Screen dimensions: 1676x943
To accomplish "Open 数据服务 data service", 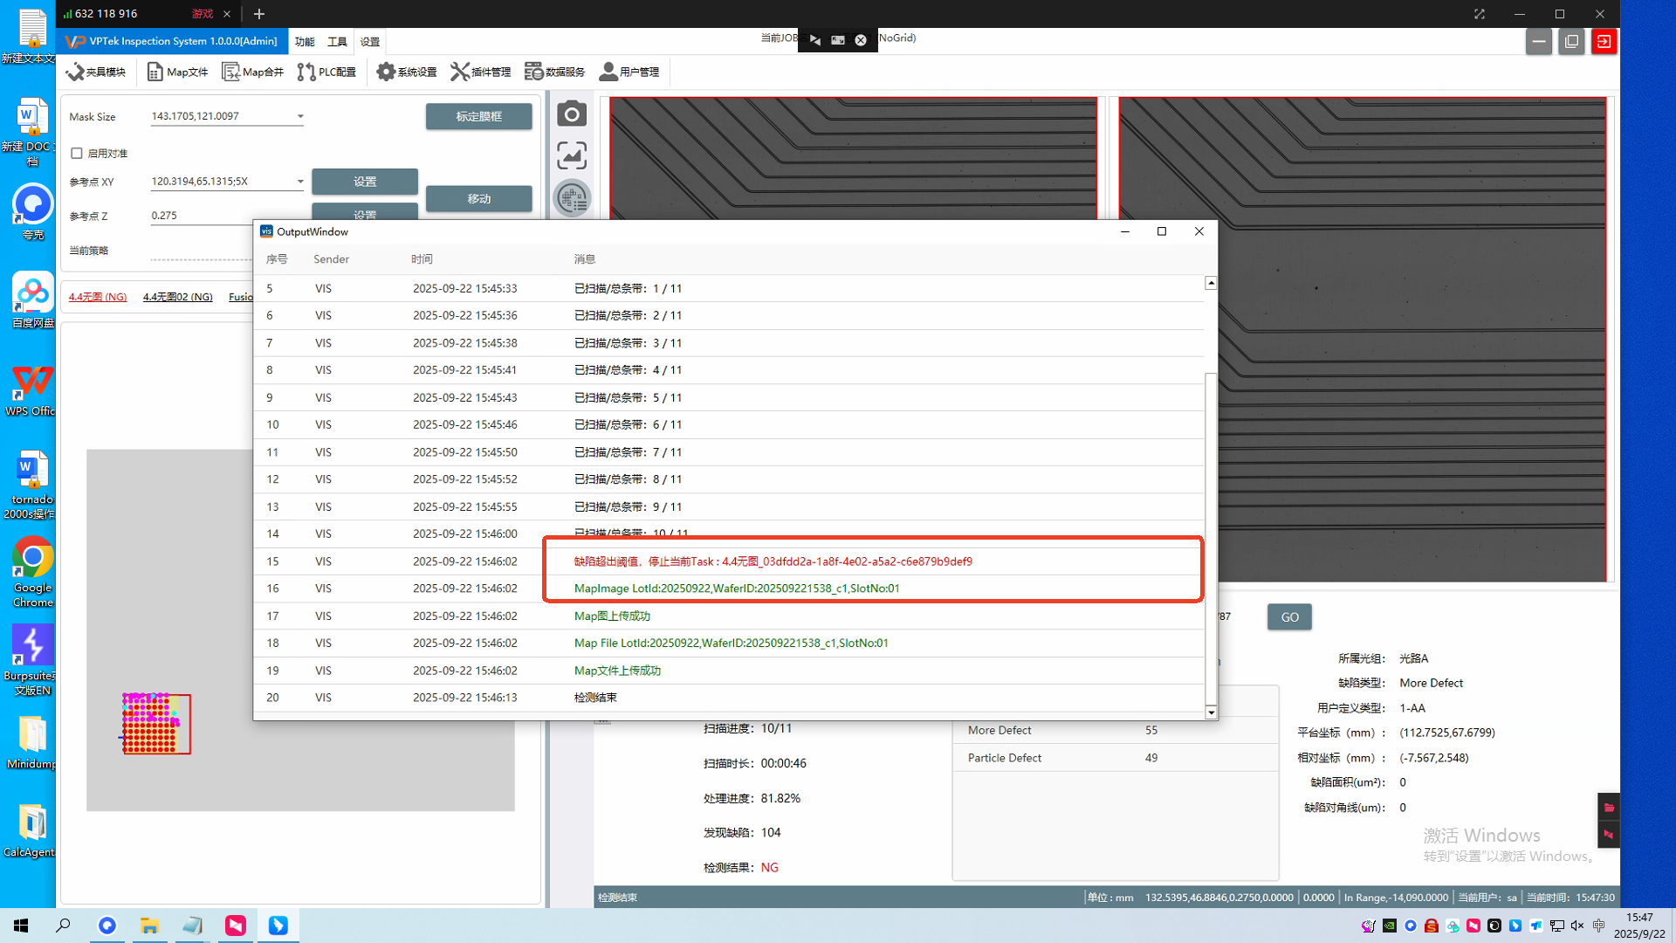I will coord(555,72).
